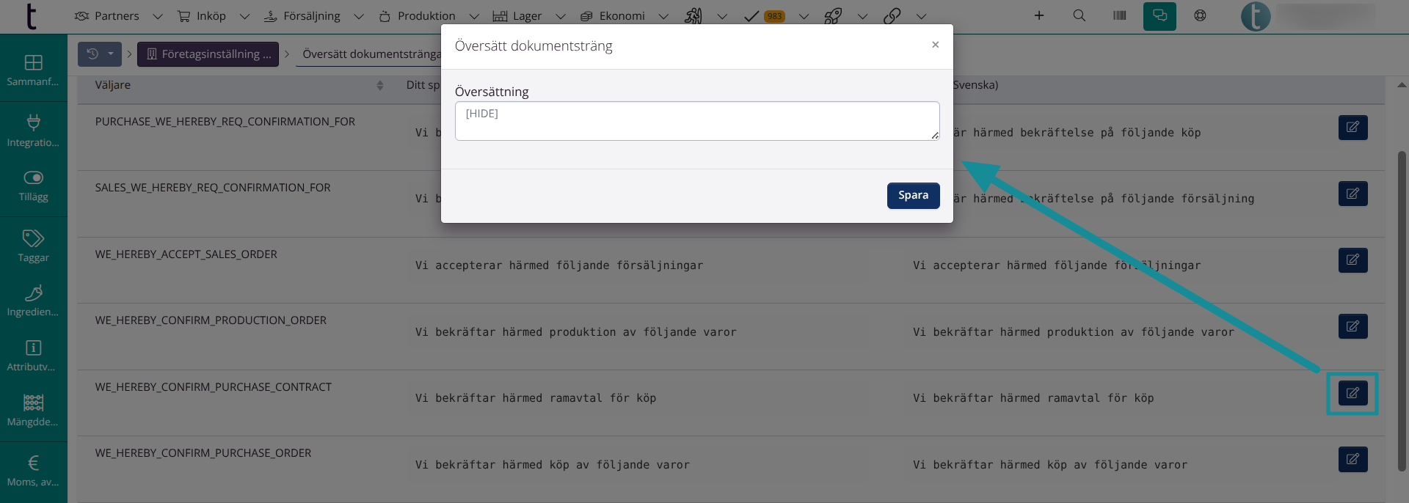This screenshot has height=503, width=1409.
Task: Close the Översätt dokumentsträng dialog
Action: coord(935,45)
